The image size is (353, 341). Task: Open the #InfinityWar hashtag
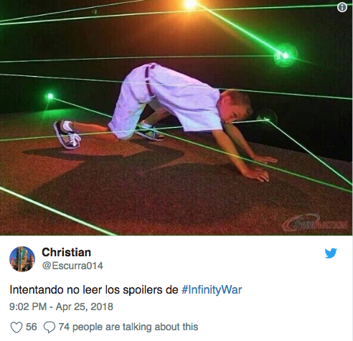(x=212, y=290)
